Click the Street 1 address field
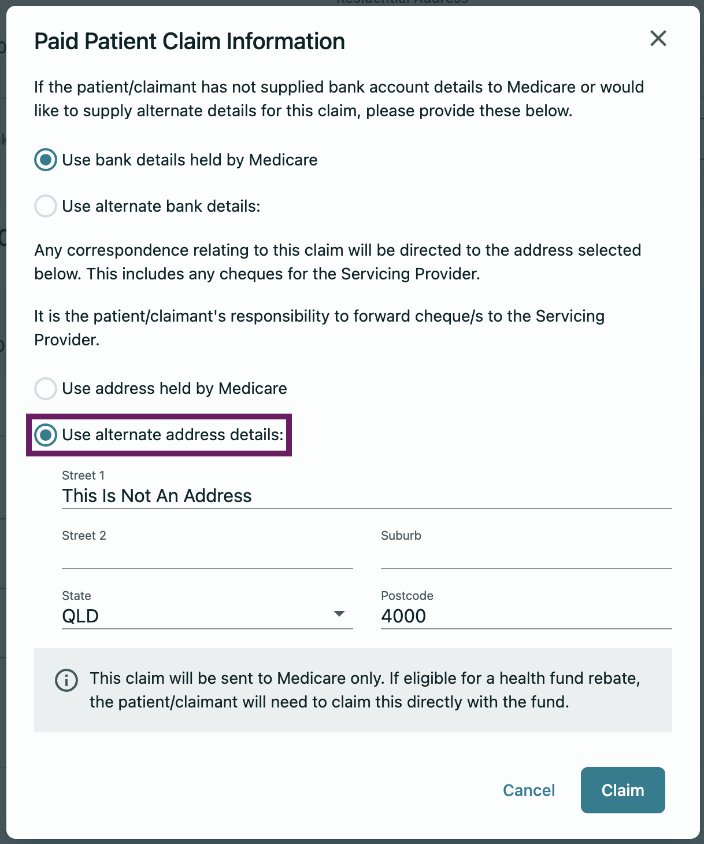This screenshot has height=844, width=704. coord(366,496)
